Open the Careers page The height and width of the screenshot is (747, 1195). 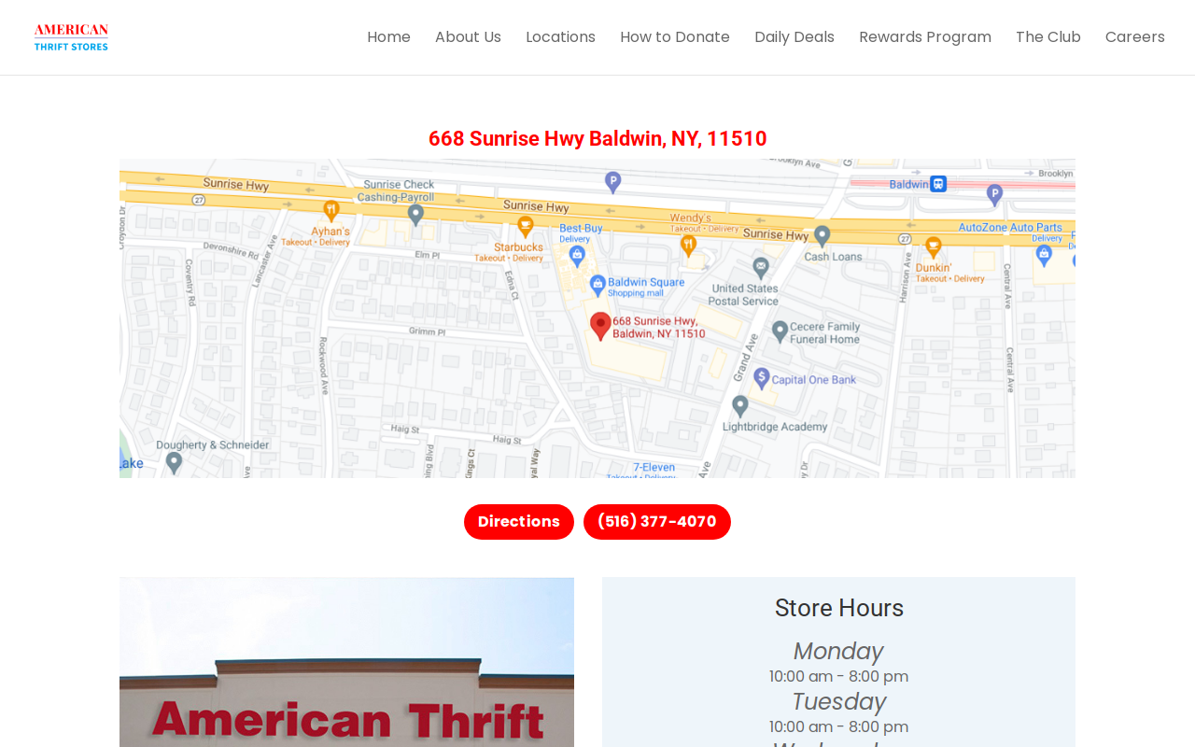pyautogui.click(x=1135, y=37)
